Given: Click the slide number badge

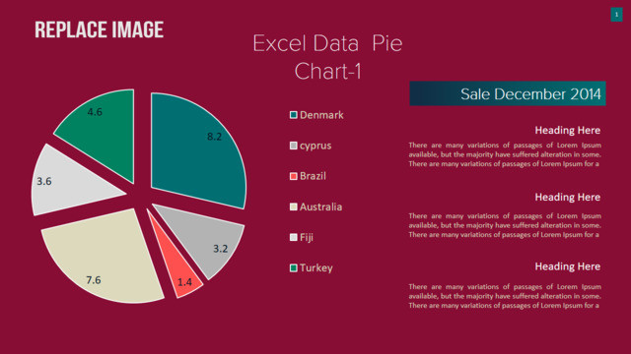Looking at the screenshot, I should [x=616, y=15].
